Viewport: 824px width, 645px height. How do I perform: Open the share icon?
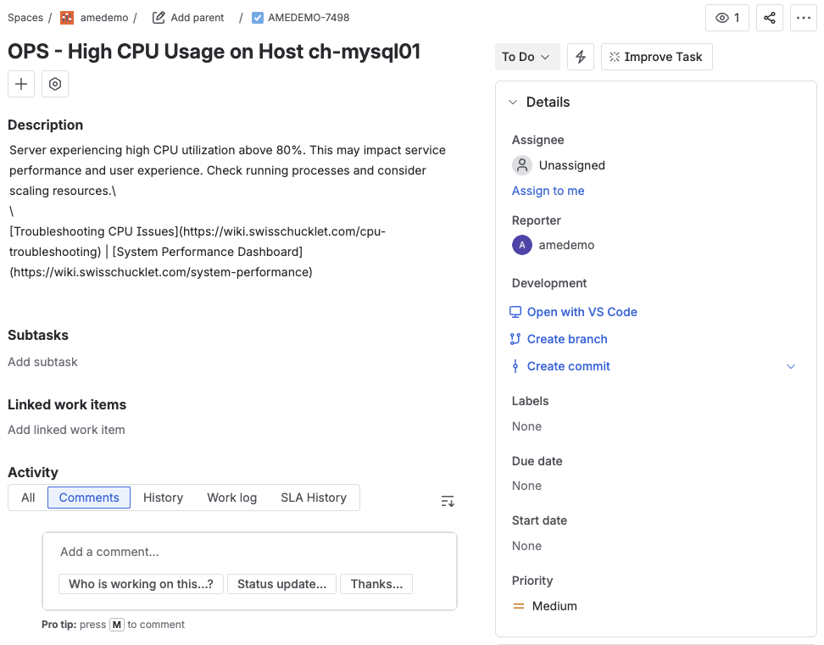coord(769,18)
